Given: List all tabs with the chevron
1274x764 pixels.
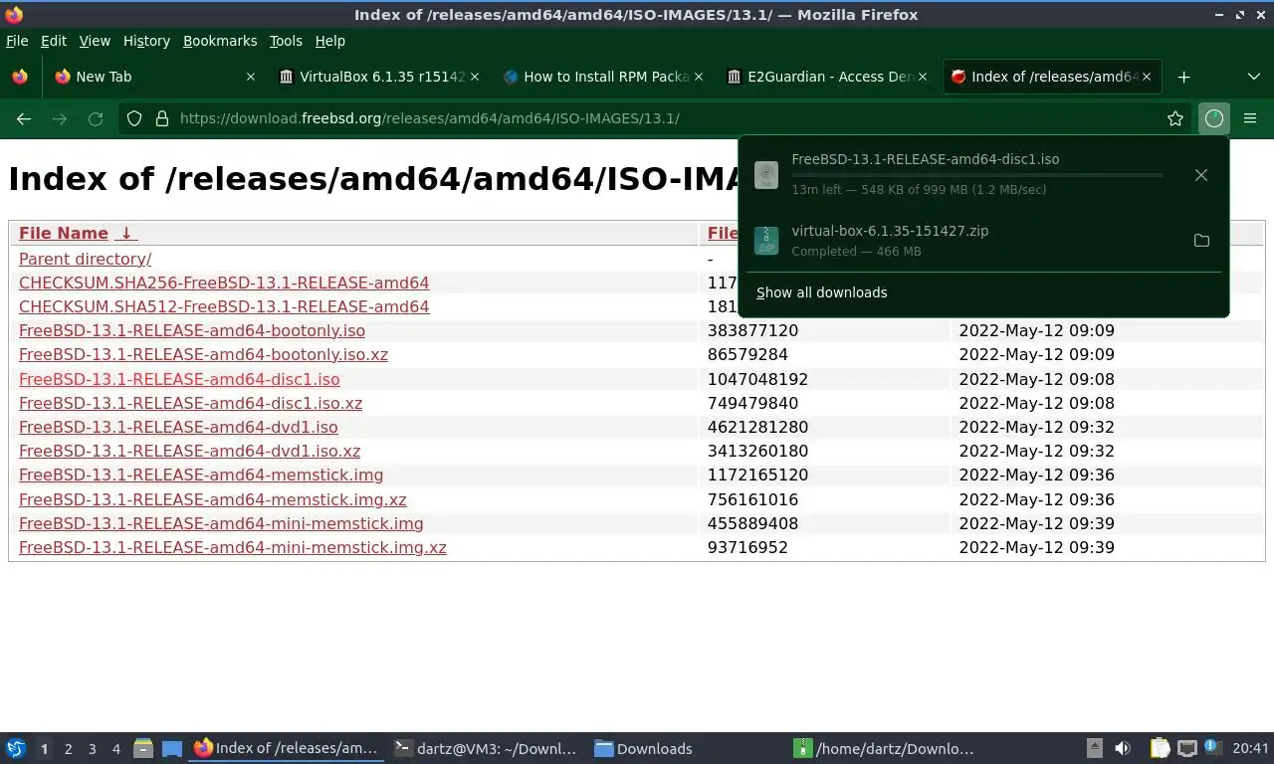Looking at the screenshot, I should (x=1253, y=77).
